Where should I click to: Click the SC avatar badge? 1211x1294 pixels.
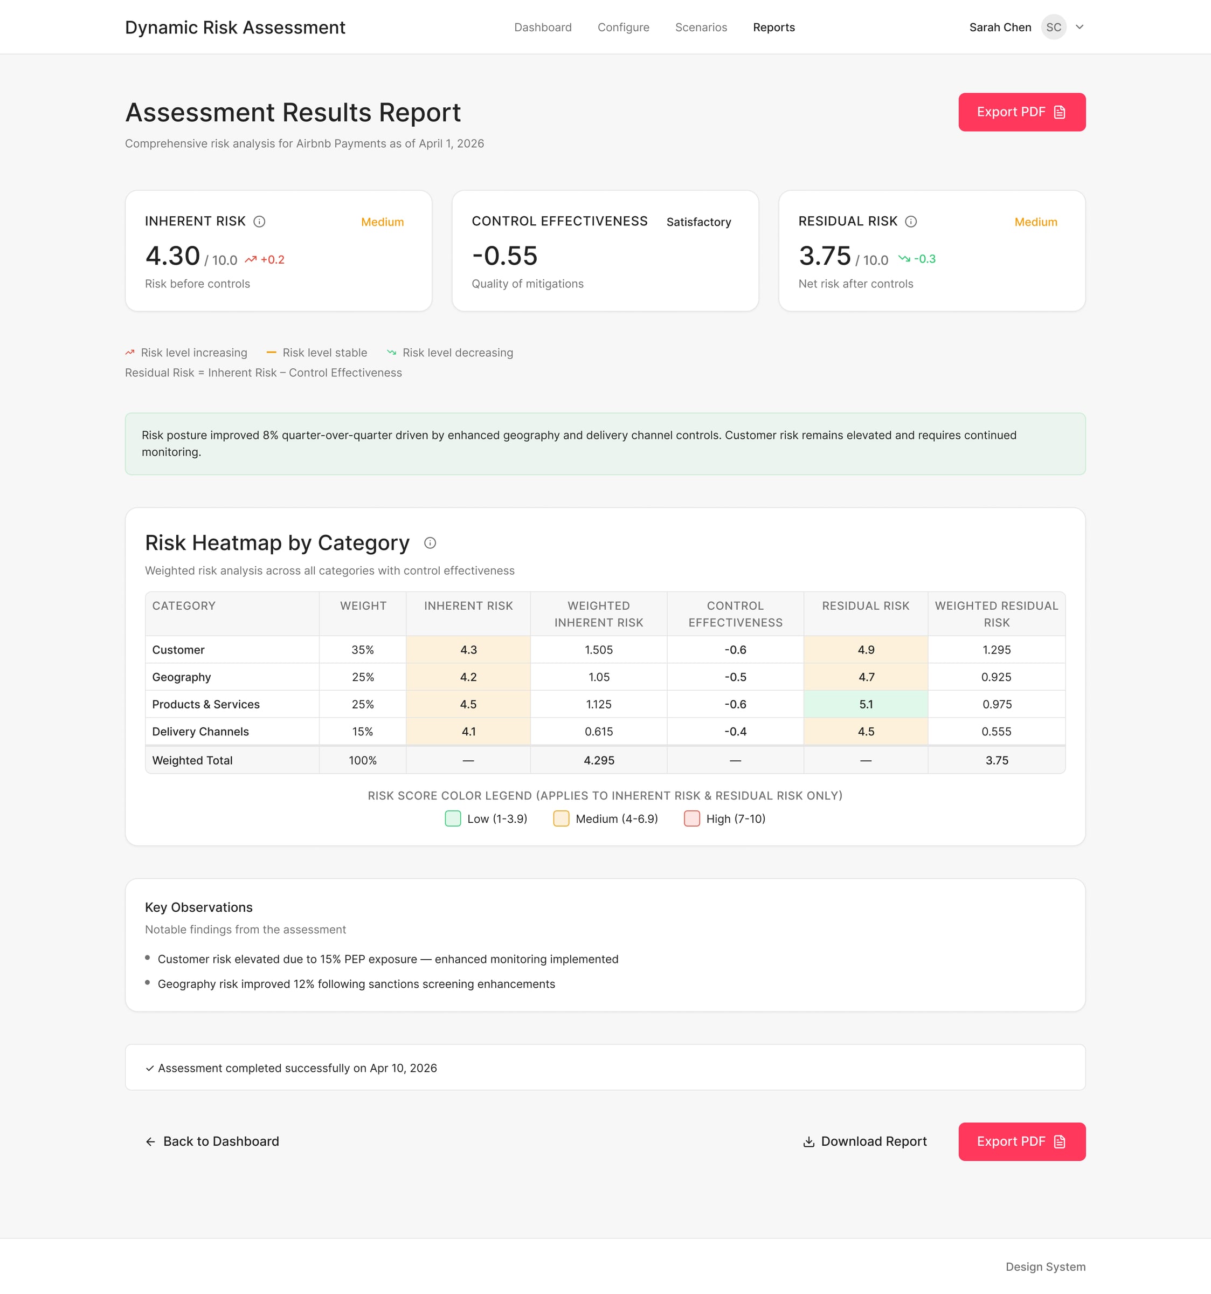tap(1054, 27)
